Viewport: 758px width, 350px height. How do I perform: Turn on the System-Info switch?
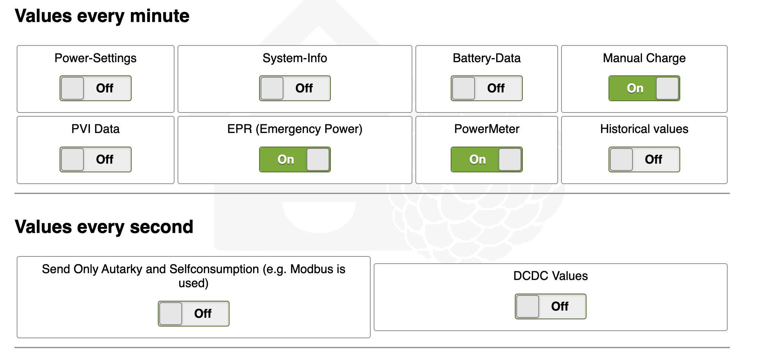[295, 88]
